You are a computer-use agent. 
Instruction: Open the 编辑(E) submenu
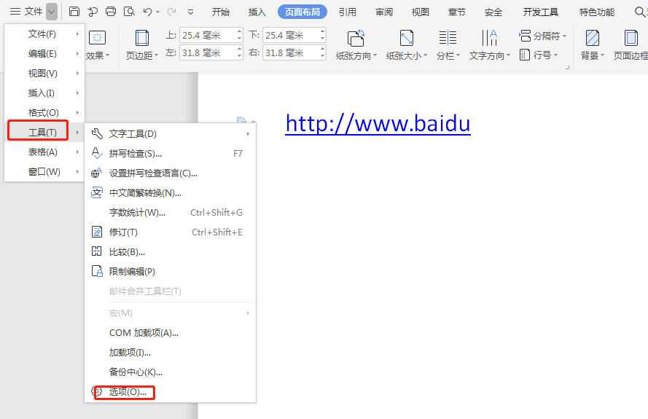(x=44, y=54)
